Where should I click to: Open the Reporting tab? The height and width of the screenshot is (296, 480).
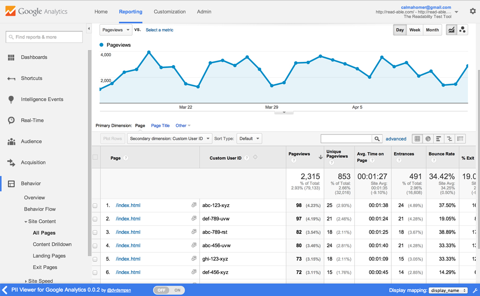click(131, 12)
